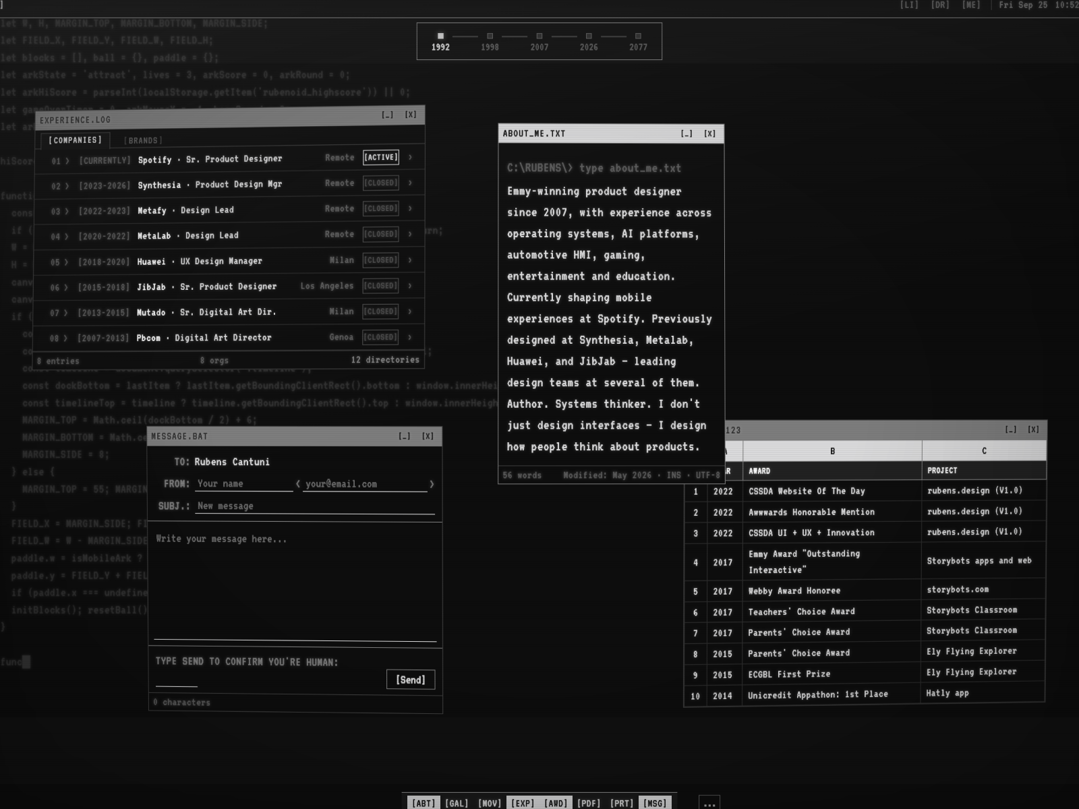Close the awards spreadsheet window

[x=1033, y=429]
